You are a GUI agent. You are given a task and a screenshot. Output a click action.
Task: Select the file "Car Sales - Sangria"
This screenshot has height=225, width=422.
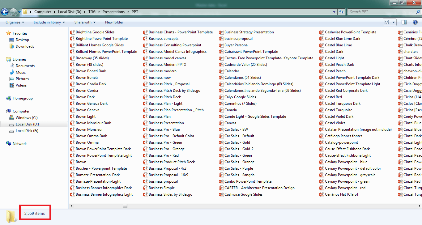(239, 175)
